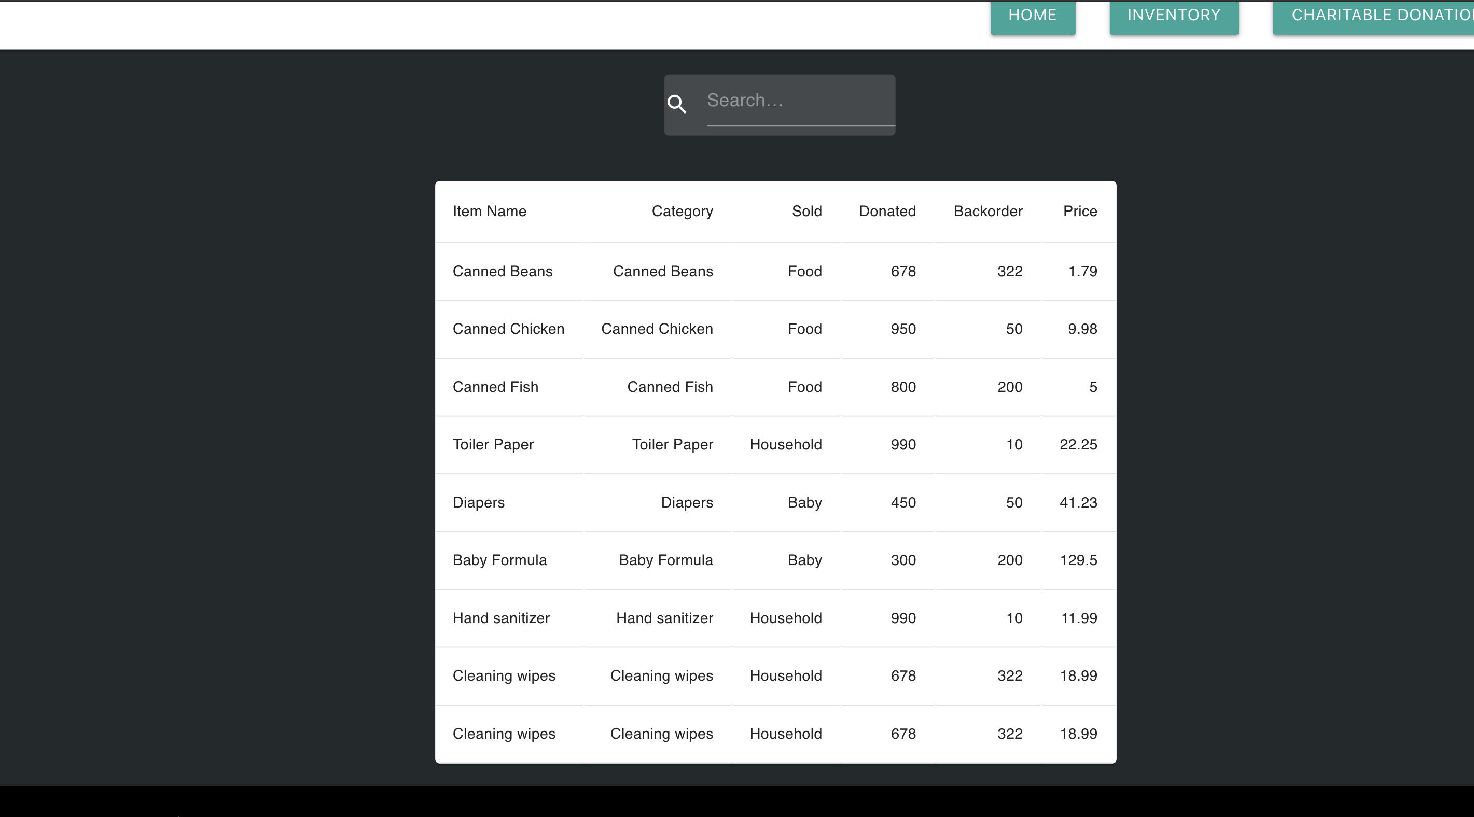Click the Item Name column header
Viewport: 1474px width, 817px height.
(489, 211)
